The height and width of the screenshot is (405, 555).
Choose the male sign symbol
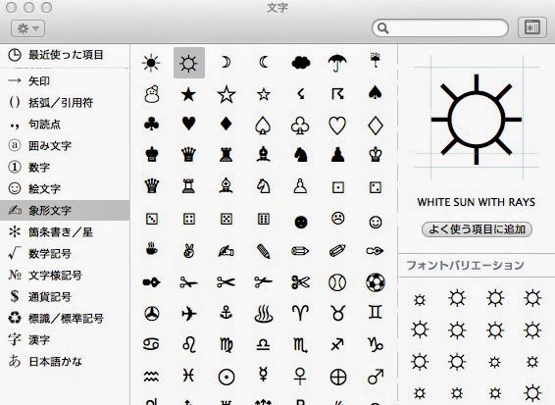376,377
